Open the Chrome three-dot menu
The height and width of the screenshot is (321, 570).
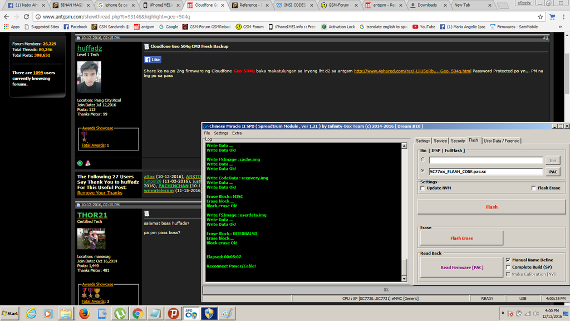pyautogui.click(x=564, y=17)
